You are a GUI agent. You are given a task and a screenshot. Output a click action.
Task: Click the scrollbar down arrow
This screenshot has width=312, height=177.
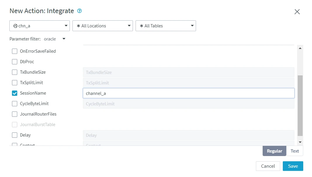(300, 142)
